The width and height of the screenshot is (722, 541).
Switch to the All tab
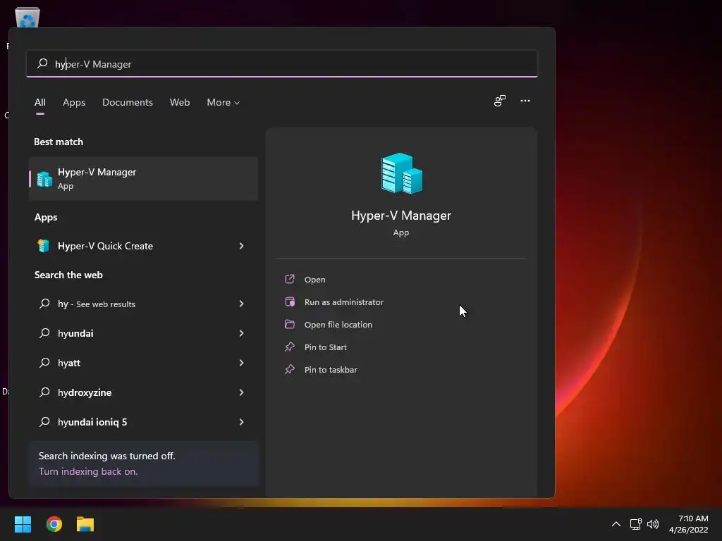40,102
